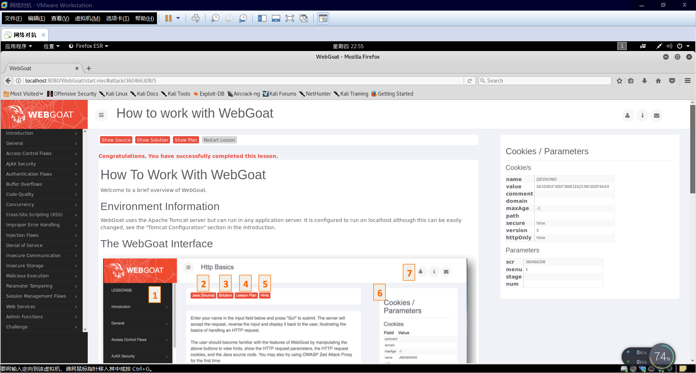The width and height of the screenshot is (696, 373).
Task: Go back in Firefox
Action: pos(8,81)
